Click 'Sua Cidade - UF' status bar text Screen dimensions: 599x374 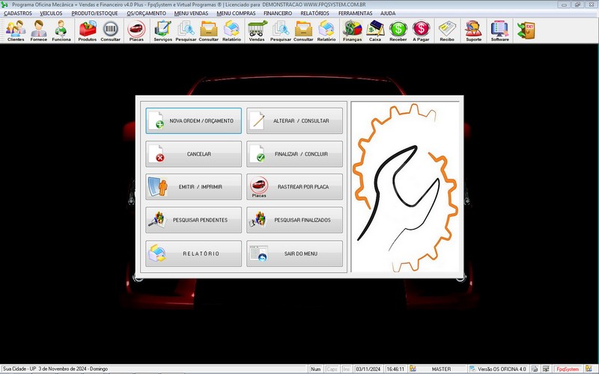pyautogui.click(x=19, y=369)
